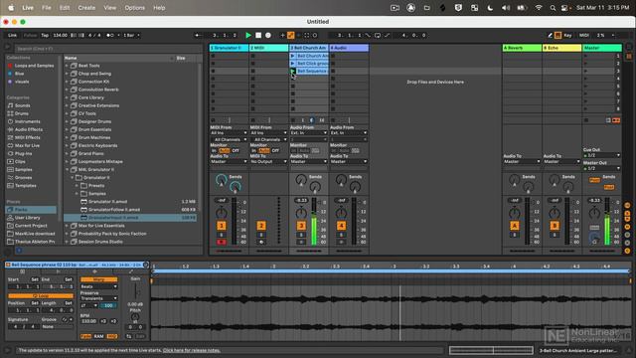636x358 pixels.
Task: Open the Options menu
Action: (x=135, y=8)
